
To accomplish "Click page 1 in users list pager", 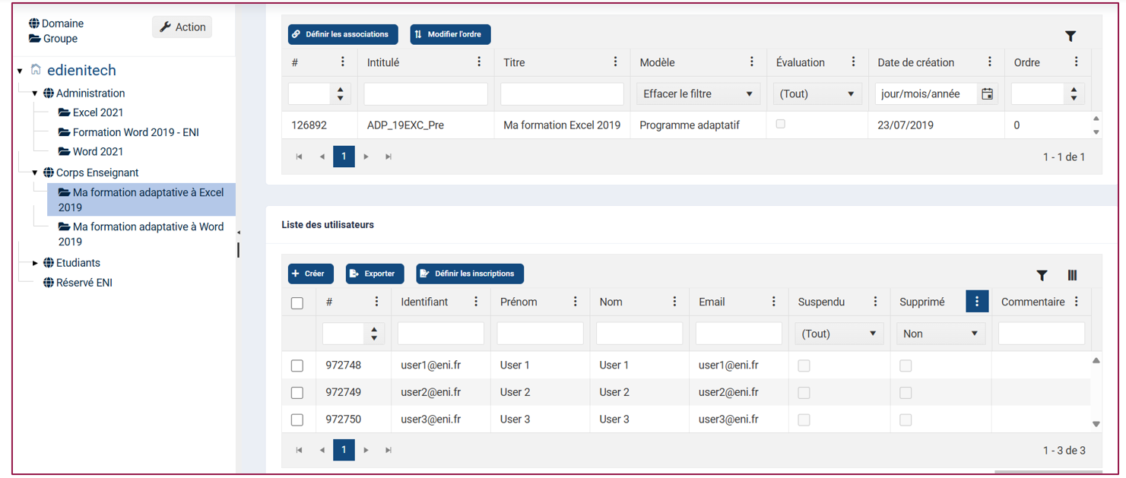I will [x=344, y=450].
